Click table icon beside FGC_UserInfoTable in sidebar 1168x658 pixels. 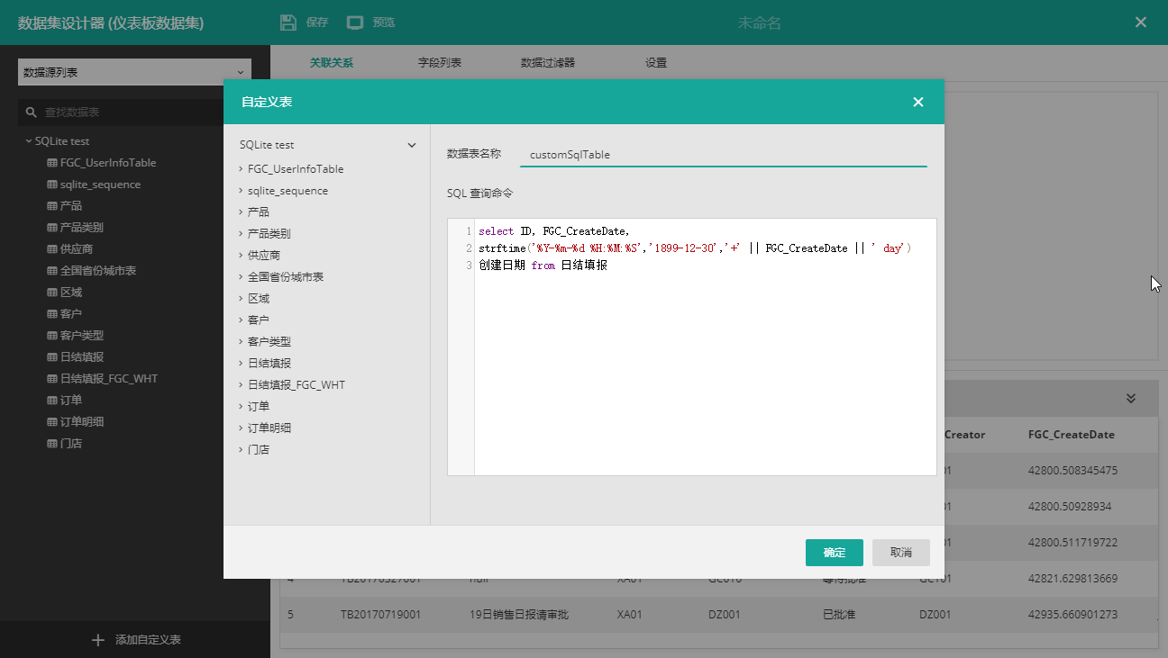point(52,163)
